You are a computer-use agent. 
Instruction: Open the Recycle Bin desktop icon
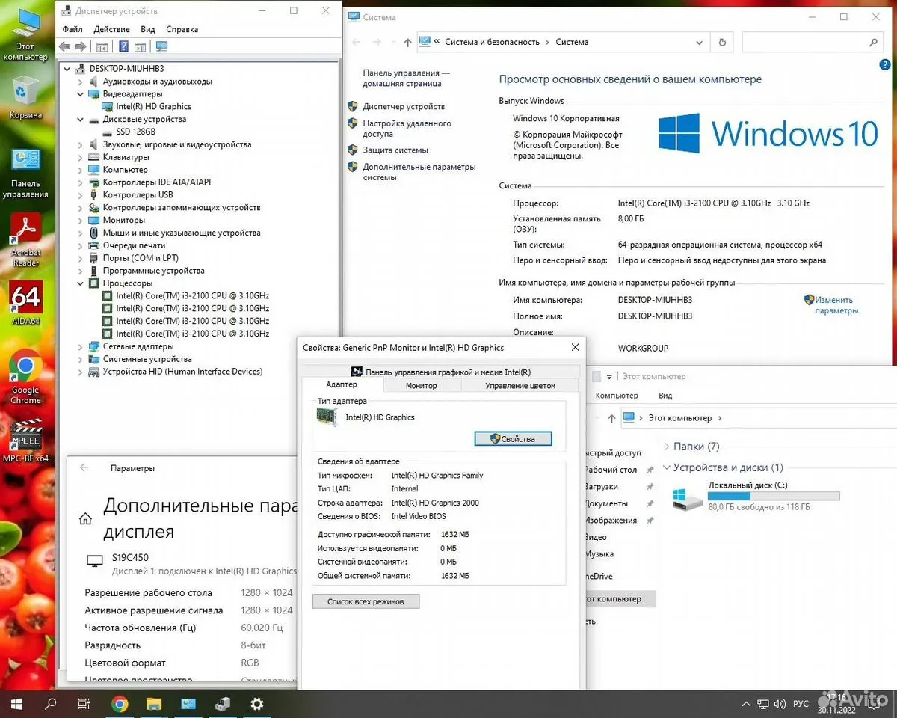click(x=25, y=98)
